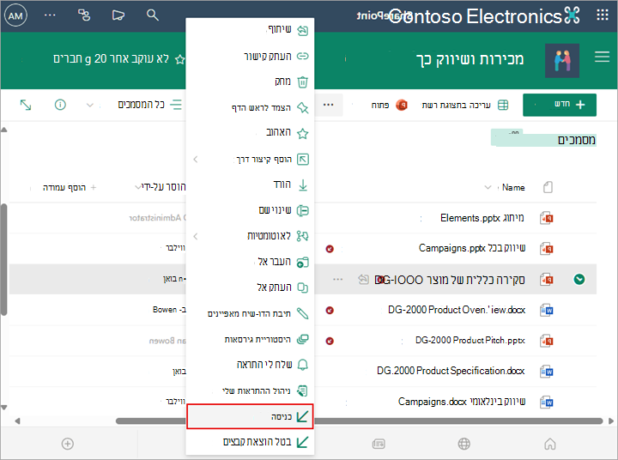This screenshot has height=460, width=618.
Task: Open file שיווק בכל Campaigns.pptx
Action: click(472, 248)
